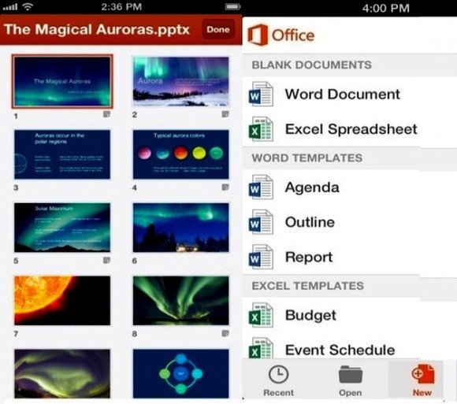
Task: Create a blank Excel Spreadsheet
Action: [x=350, y=129]
